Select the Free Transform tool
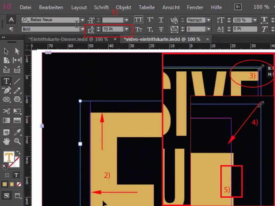275x206 pixels. 17,111
